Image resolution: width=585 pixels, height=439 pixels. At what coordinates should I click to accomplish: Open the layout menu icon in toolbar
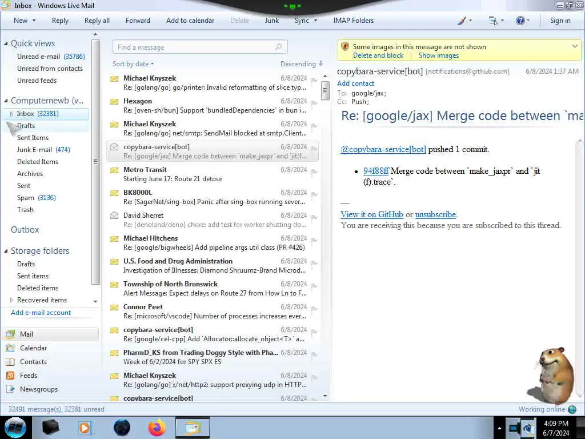[x=493, y=21]
